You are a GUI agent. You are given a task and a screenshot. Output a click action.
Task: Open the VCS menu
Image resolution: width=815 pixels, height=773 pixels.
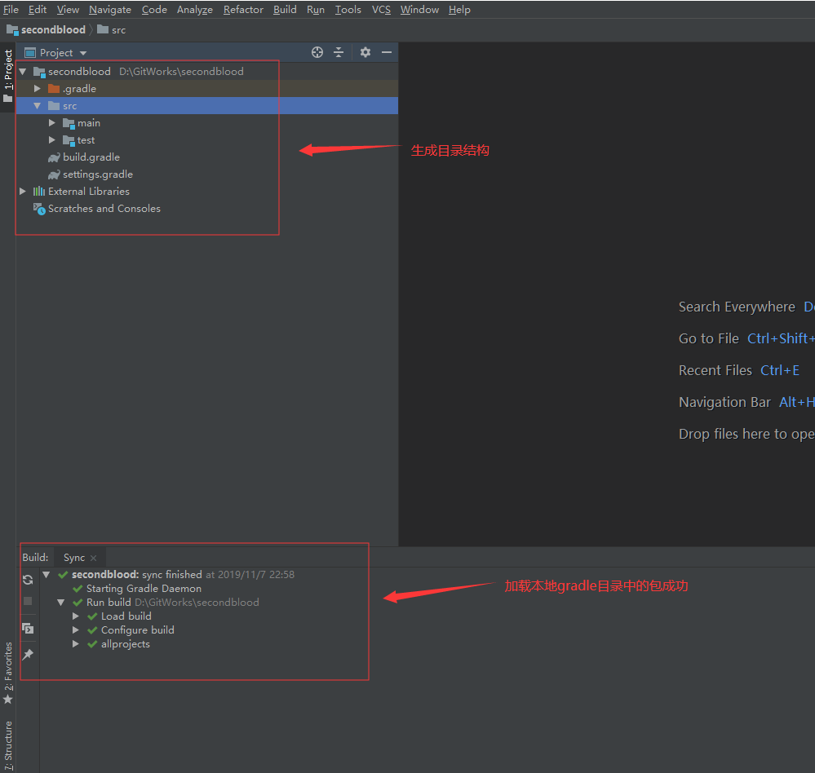point(381,10)
